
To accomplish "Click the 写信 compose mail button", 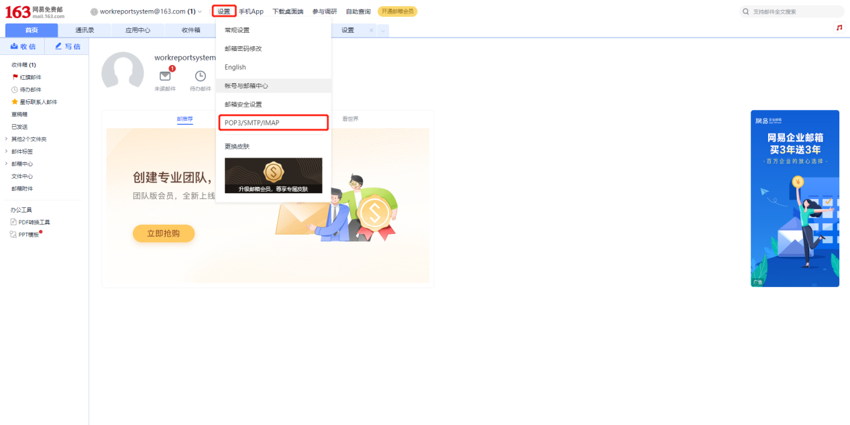I will coord(67,46).
